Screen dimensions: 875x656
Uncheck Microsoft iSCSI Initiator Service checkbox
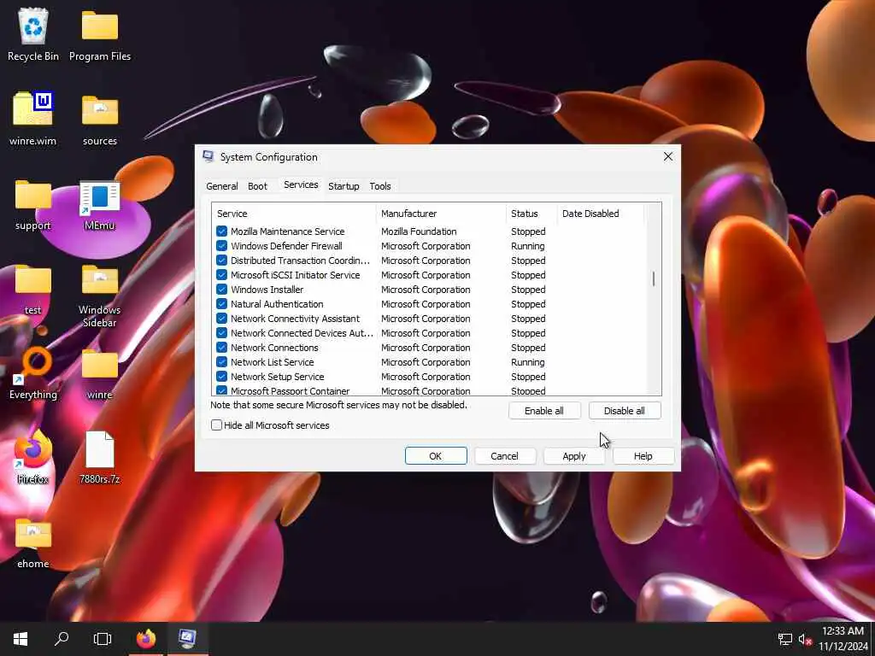[221, 275]
